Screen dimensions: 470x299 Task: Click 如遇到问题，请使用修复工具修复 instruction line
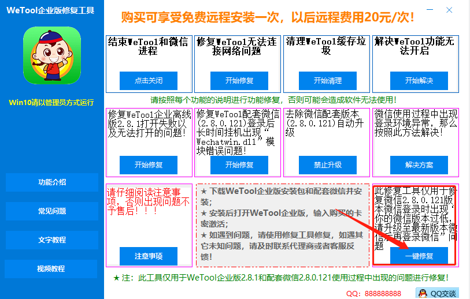(x=282, y=246)
